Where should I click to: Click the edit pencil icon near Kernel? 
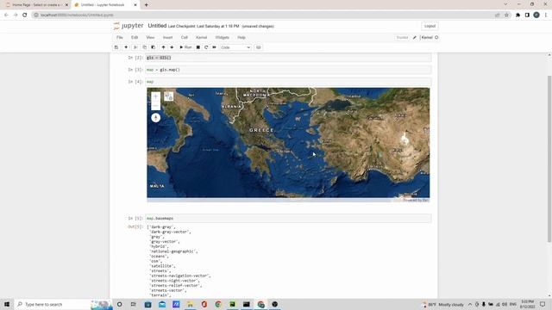(415, 38)
